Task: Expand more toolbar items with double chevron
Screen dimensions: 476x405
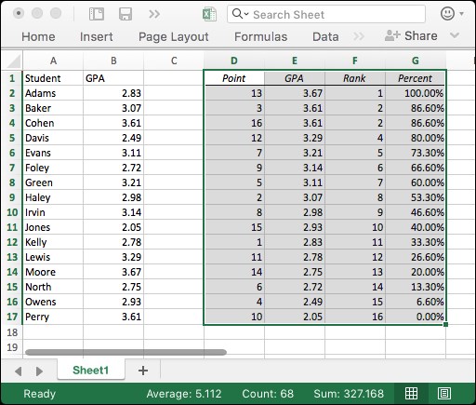Action: coord(154,14)
